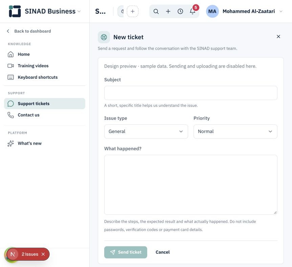292x267 pixels.
Task: Click the "Design preview · sample data" notice text
Action: 180,66
